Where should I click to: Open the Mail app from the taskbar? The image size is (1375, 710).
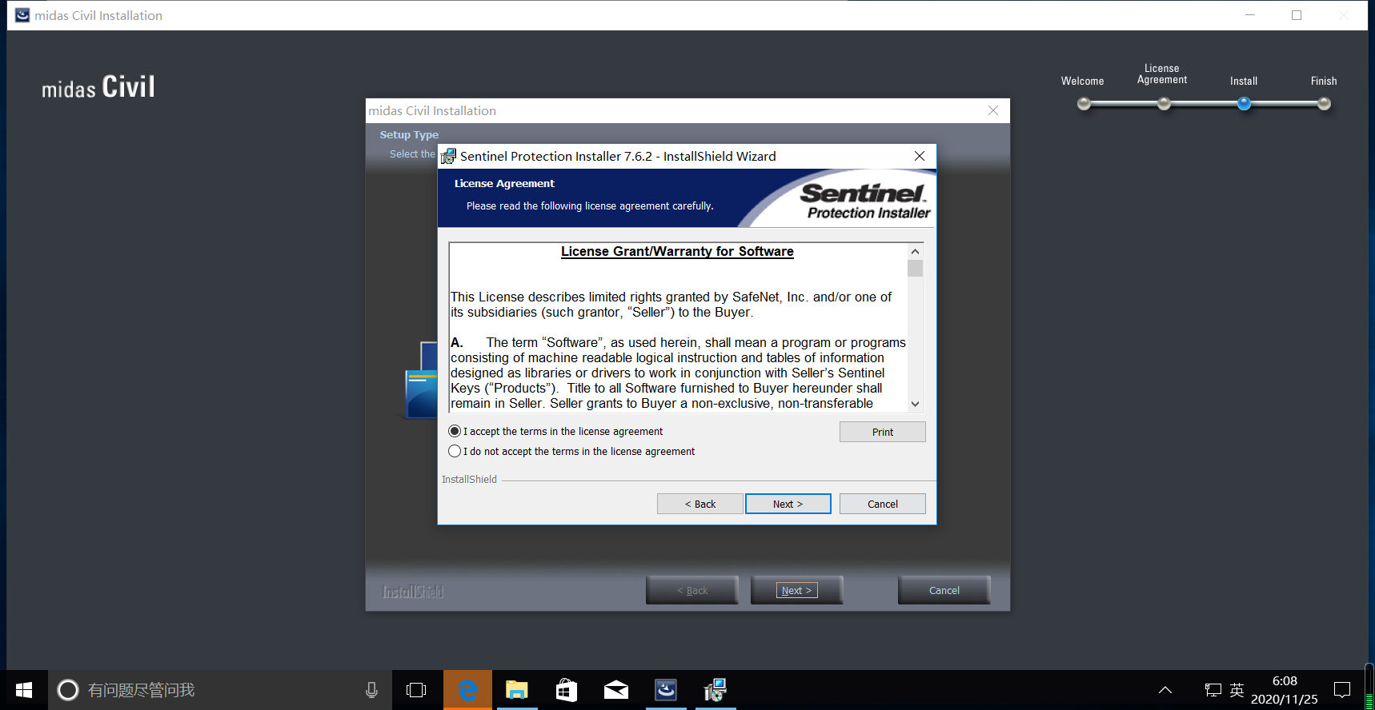pyautogui.click(x=616, y=690)
